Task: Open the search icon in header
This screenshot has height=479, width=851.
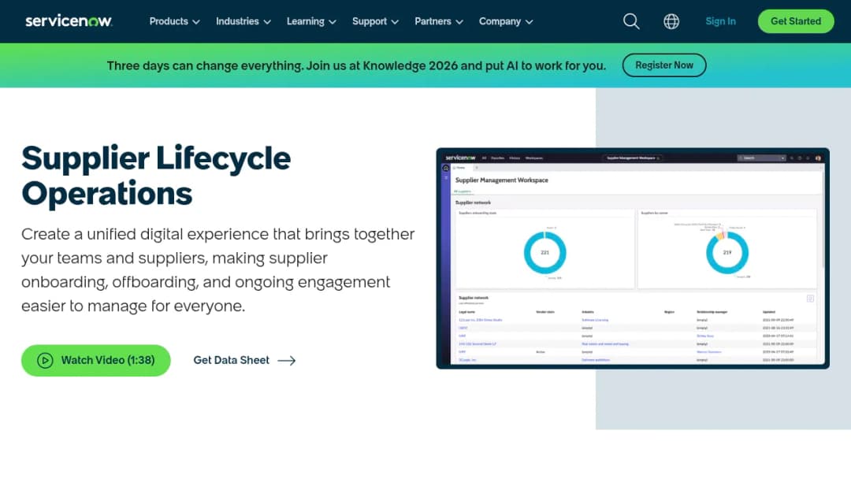Action: 630,22
